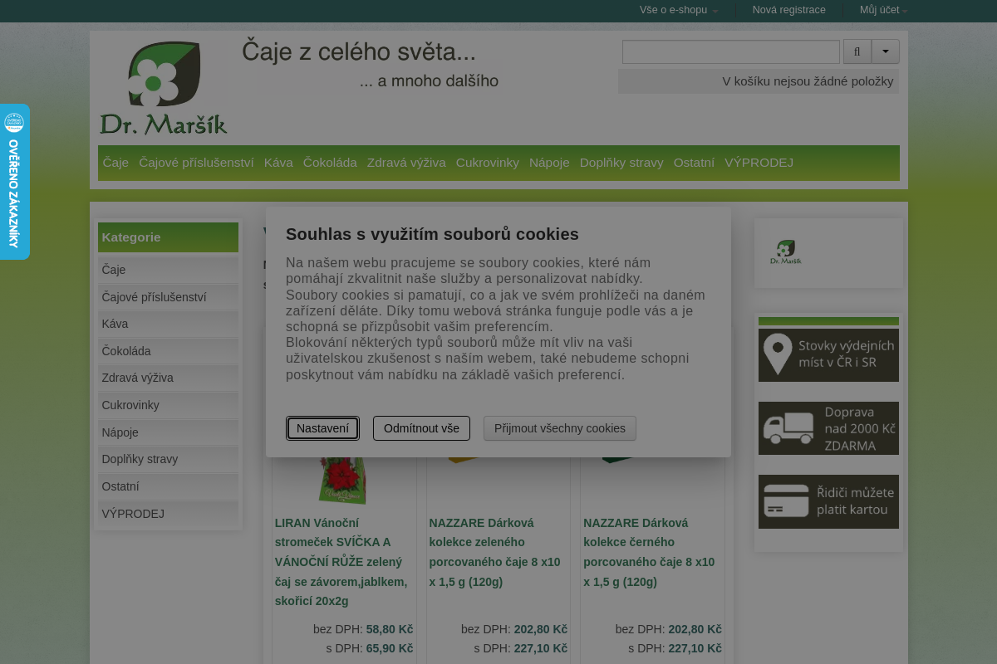Open 'Zdravá výživa' in the green navigation bar

pyautogui.click(x=406, y=163)
